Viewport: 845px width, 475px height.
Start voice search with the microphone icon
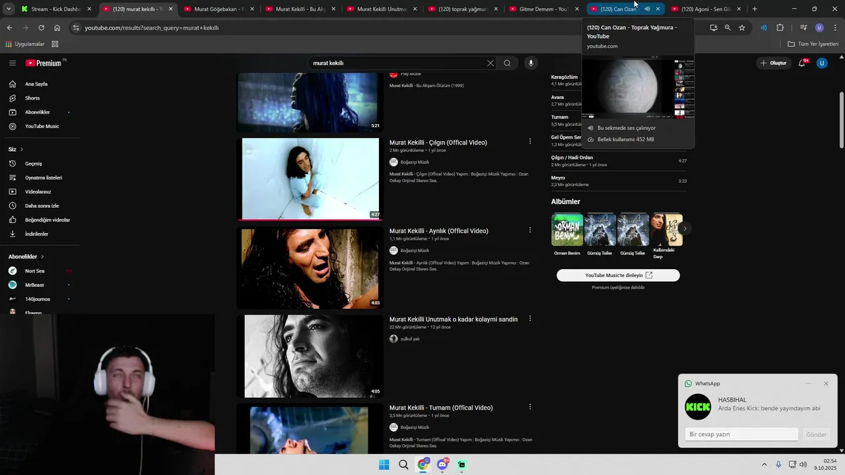531,63
